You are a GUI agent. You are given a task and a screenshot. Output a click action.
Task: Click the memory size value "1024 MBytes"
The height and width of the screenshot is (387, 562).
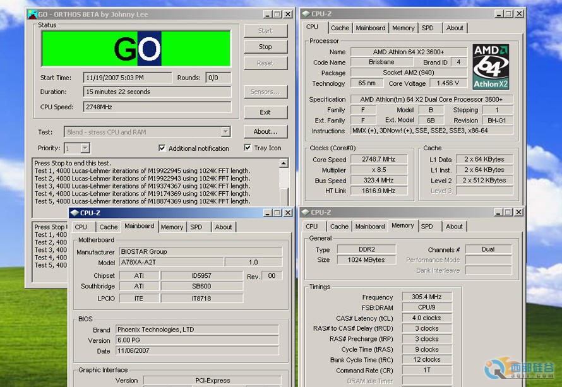pyautogui.click(x=366, y=260)
